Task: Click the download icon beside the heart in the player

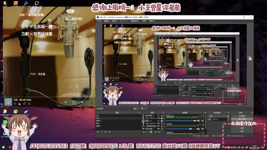Action: [x=19, y=104]
